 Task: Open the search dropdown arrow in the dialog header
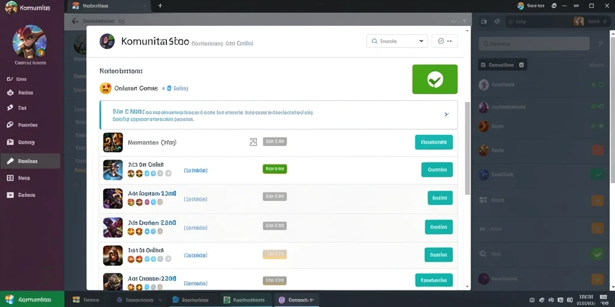(421, 41)
